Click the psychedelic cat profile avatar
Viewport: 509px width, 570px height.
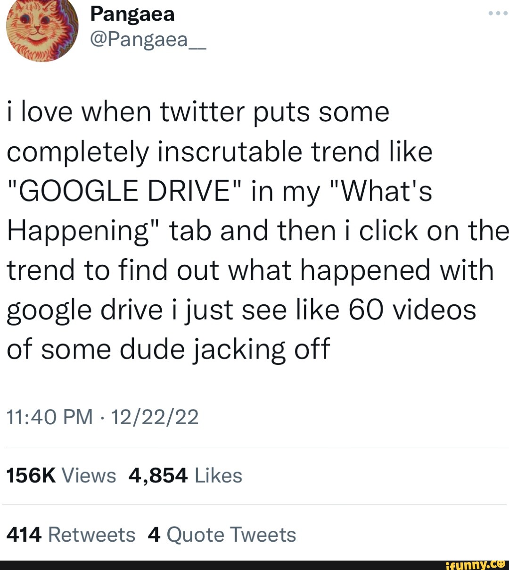(41, 28)
